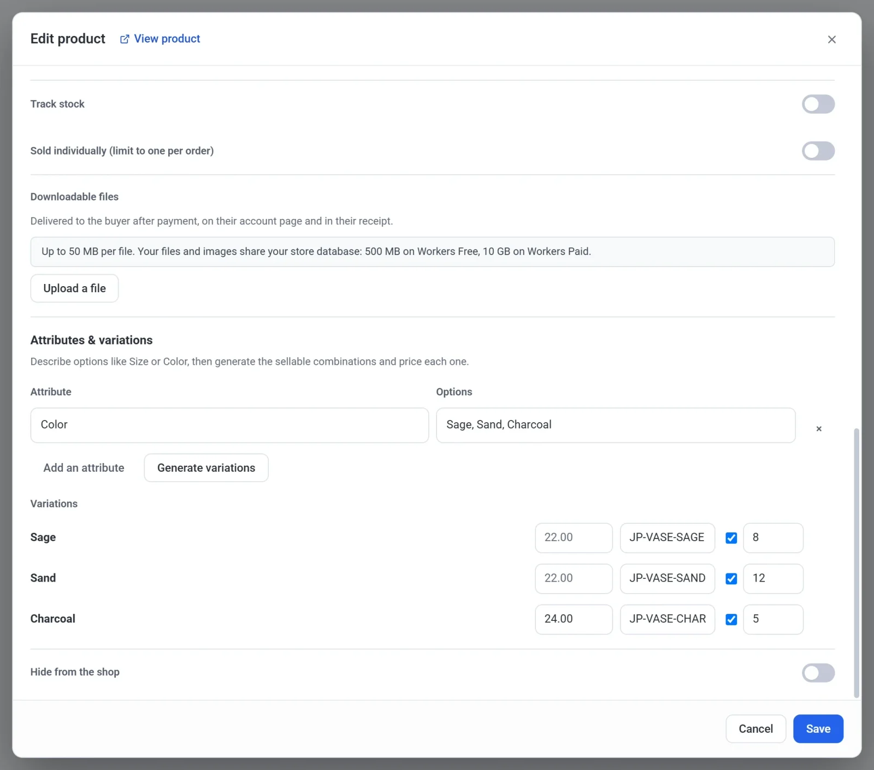The height and width of the screenshot is (770, 874).
Task: Edit Sand stock quantity 12
Action: [x=773, y=579]
